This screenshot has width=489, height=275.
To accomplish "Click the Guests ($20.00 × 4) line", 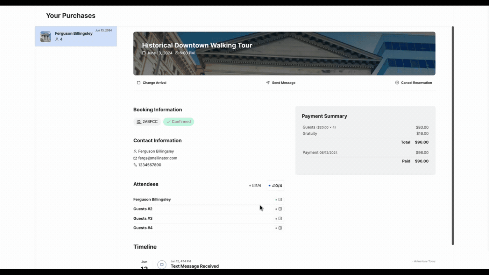I will 365,127.
